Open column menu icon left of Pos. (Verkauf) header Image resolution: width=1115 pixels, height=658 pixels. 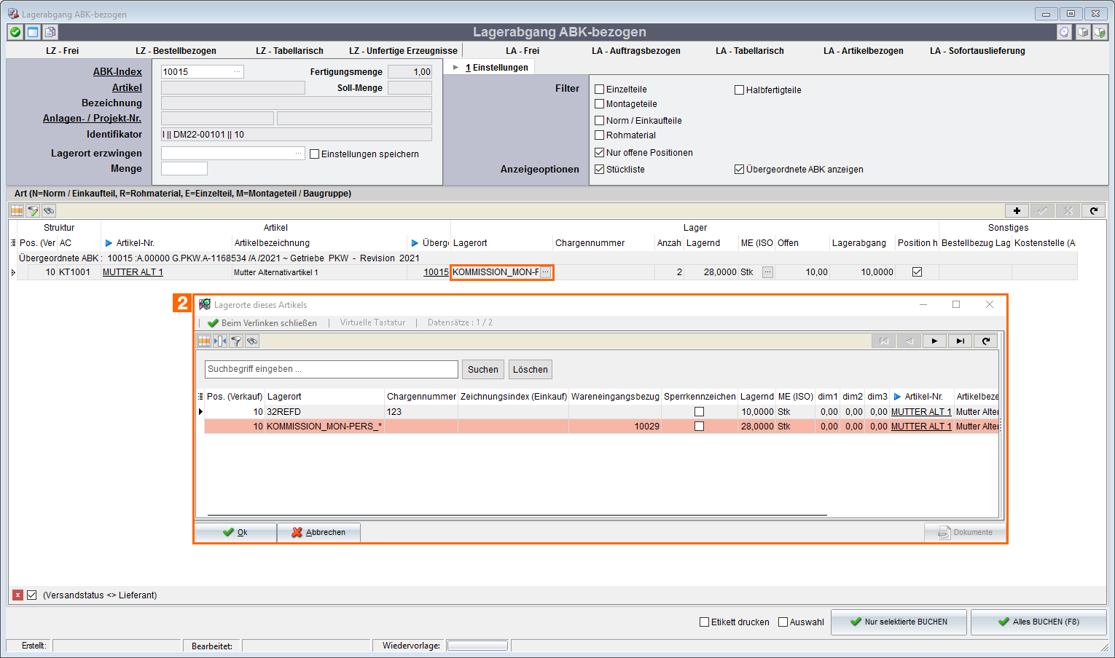(x=201, y=397)
